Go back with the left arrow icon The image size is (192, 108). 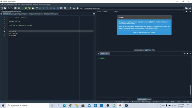(x=77, y=8)
